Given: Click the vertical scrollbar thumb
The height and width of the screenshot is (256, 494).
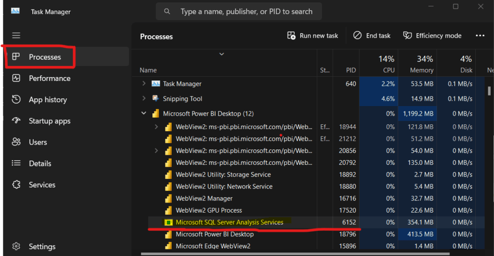Looking at the screenshot, I should [489, 91].
